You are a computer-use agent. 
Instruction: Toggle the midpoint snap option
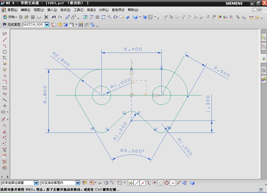(143, 183)
